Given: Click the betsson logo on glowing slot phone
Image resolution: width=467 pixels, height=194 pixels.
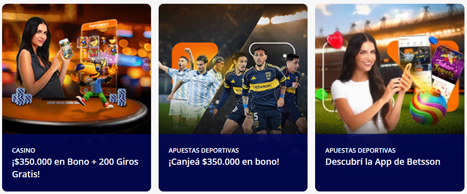Looking at the screenshot, I should tap(99, 26).
